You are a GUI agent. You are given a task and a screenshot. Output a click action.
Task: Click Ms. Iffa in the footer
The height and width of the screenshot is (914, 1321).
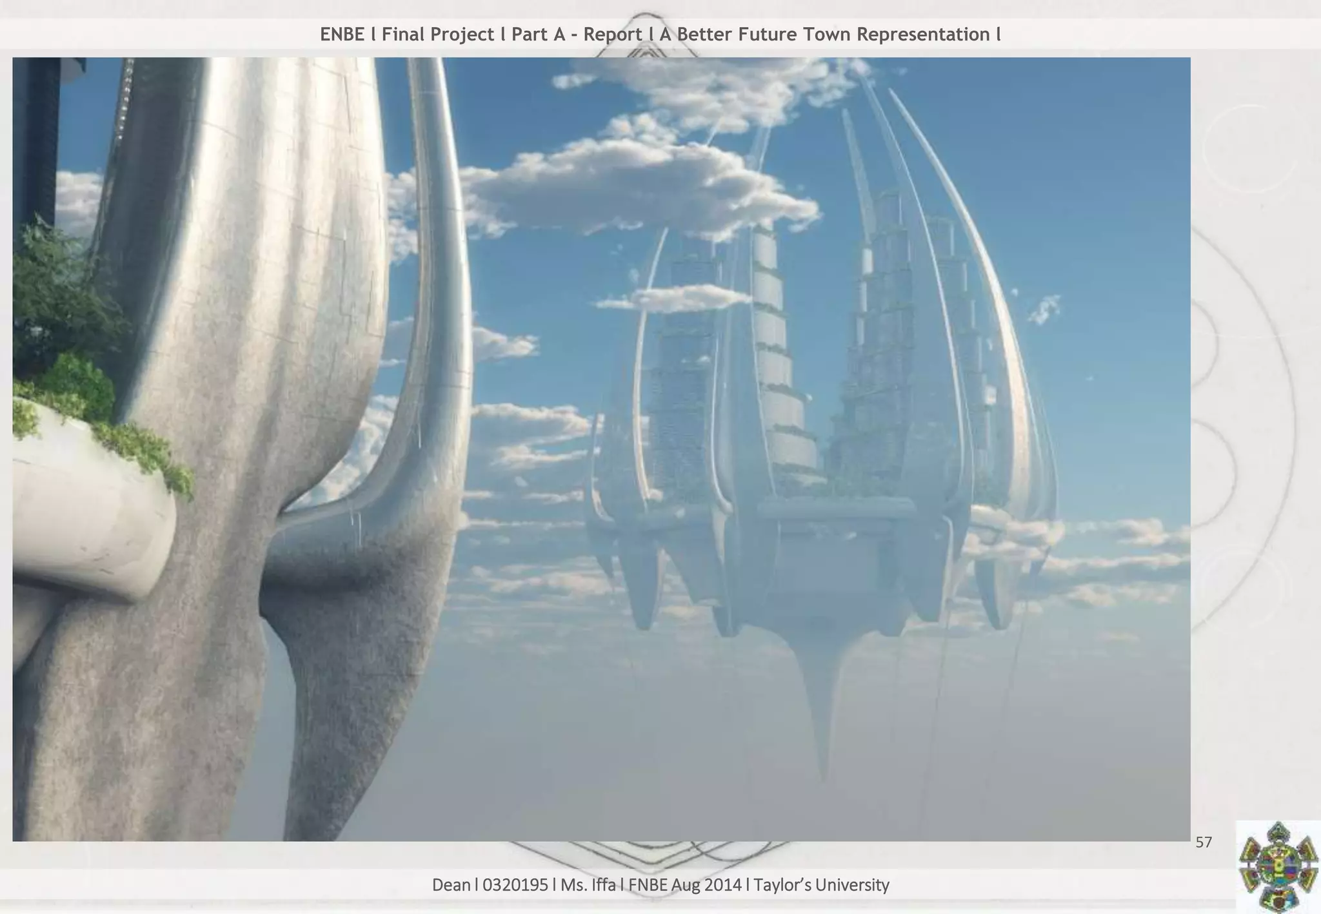pyautogui.click(x=588, y=885)
